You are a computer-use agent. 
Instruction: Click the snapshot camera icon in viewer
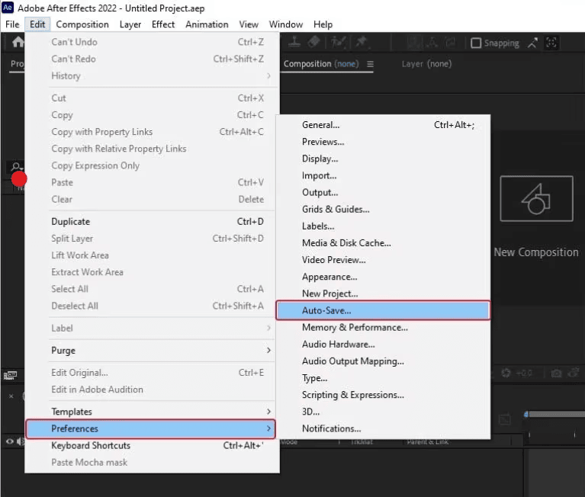pyautogui.click(x=556, y=373)
